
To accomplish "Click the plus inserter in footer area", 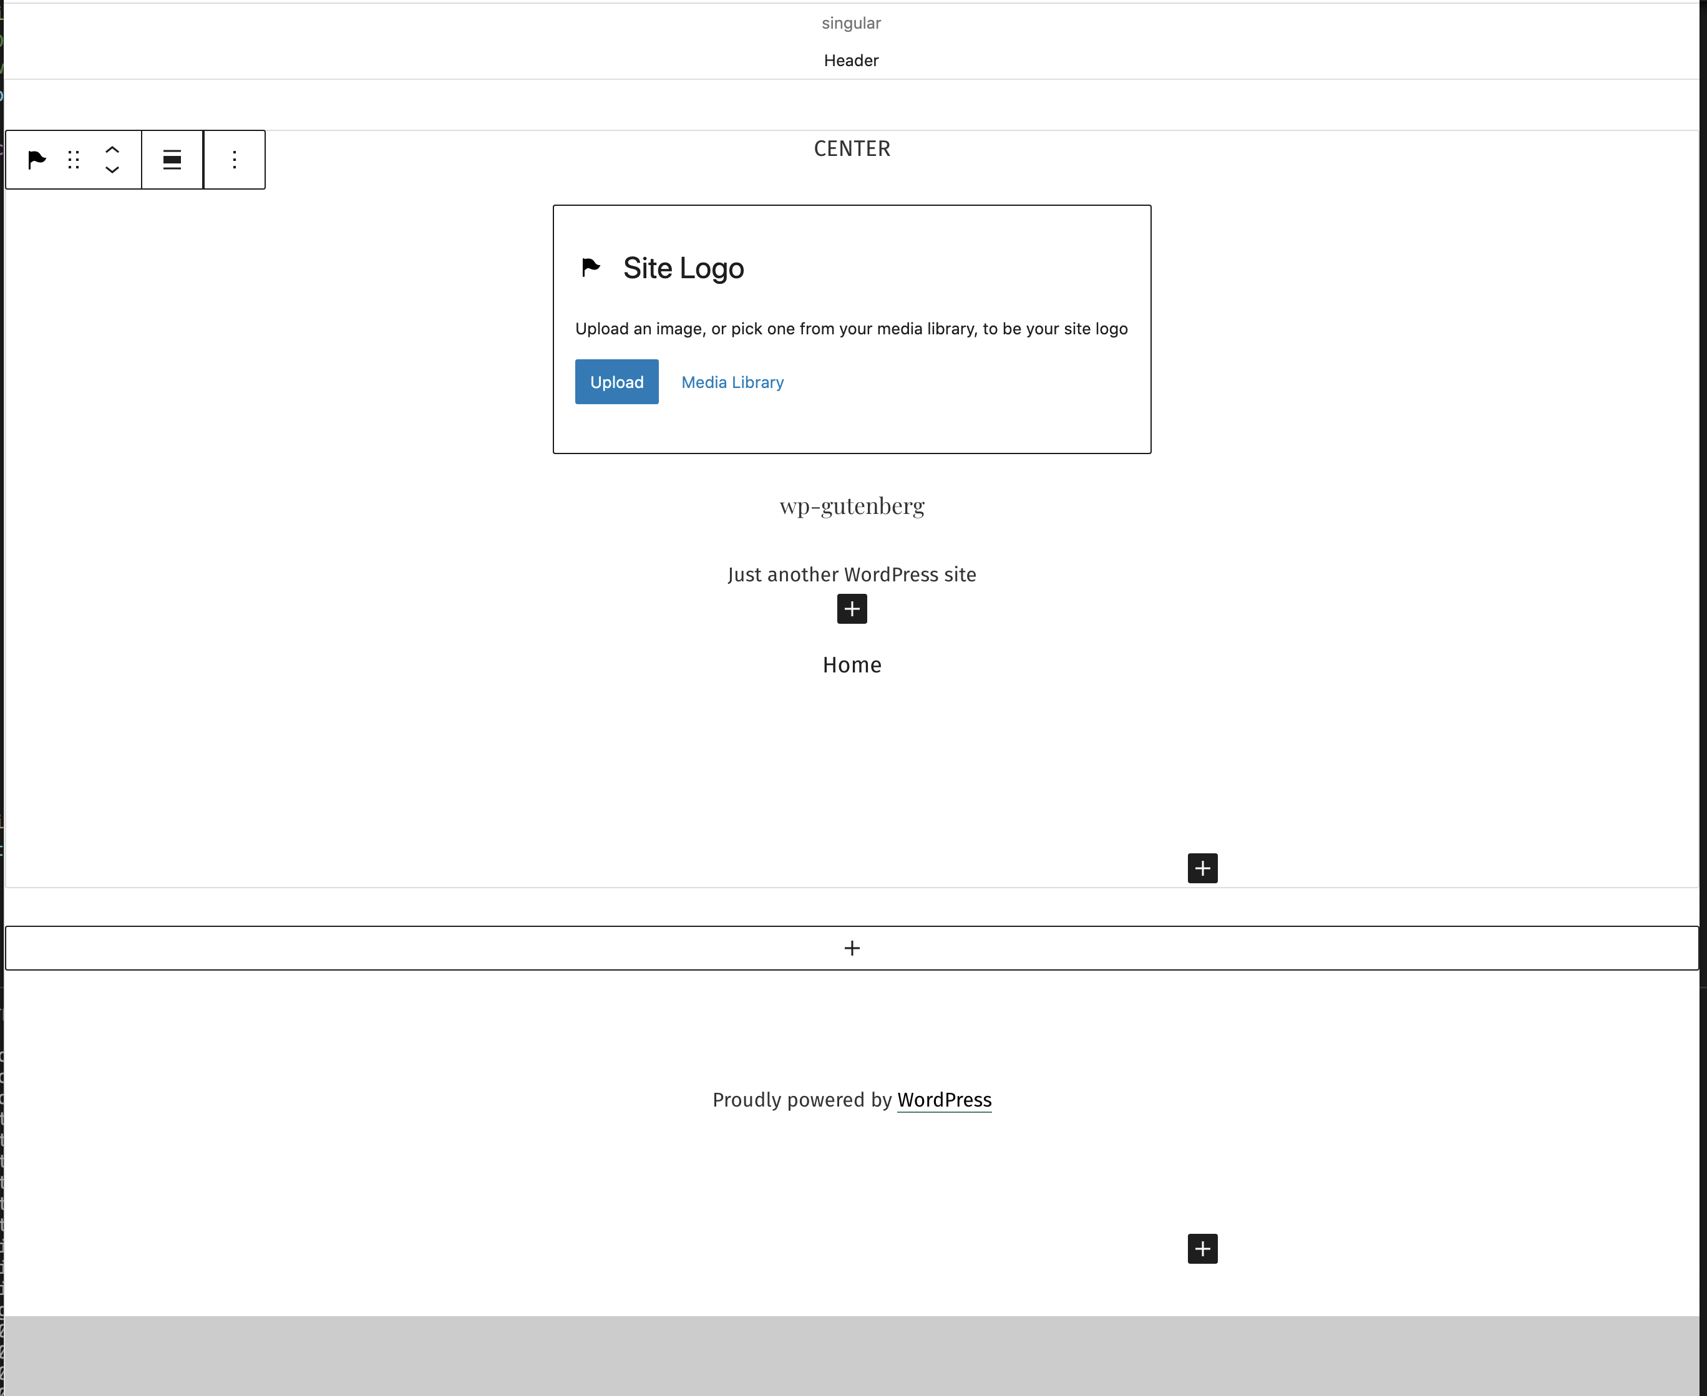I will (x=1202, y=1249).
